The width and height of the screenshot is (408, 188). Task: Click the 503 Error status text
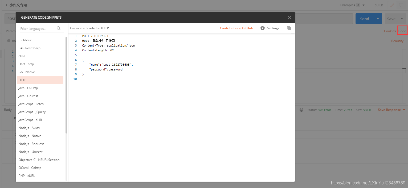point(325,110)
